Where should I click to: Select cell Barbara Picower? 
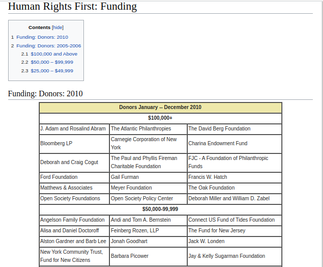click(x=148, y=256)
